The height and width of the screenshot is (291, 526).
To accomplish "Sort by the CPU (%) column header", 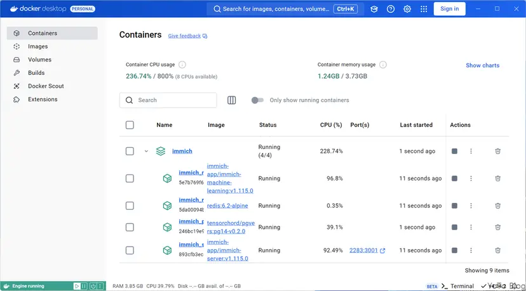I will coord(331,125).
